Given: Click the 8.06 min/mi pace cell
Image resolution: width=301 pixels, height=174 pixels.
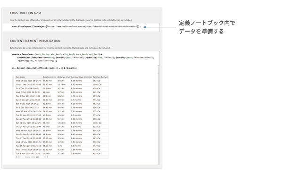Looking at the screenshot, I should click(81, 81).
